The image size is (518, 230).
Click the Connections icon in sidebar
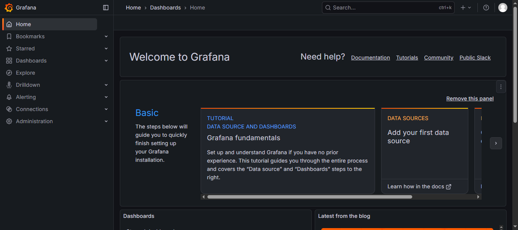point(9,109)
